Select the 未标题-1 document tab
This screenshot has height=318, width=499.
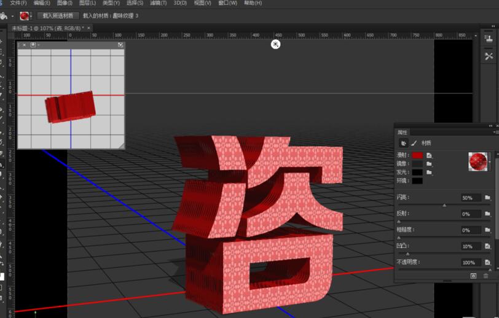pyautogui.click(x=48, y=28)
